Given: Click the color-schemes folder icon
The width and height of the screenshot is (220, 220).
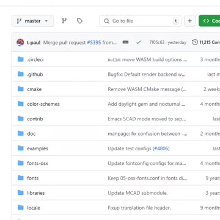Looking at the screenshot, I should pos(21,104).
